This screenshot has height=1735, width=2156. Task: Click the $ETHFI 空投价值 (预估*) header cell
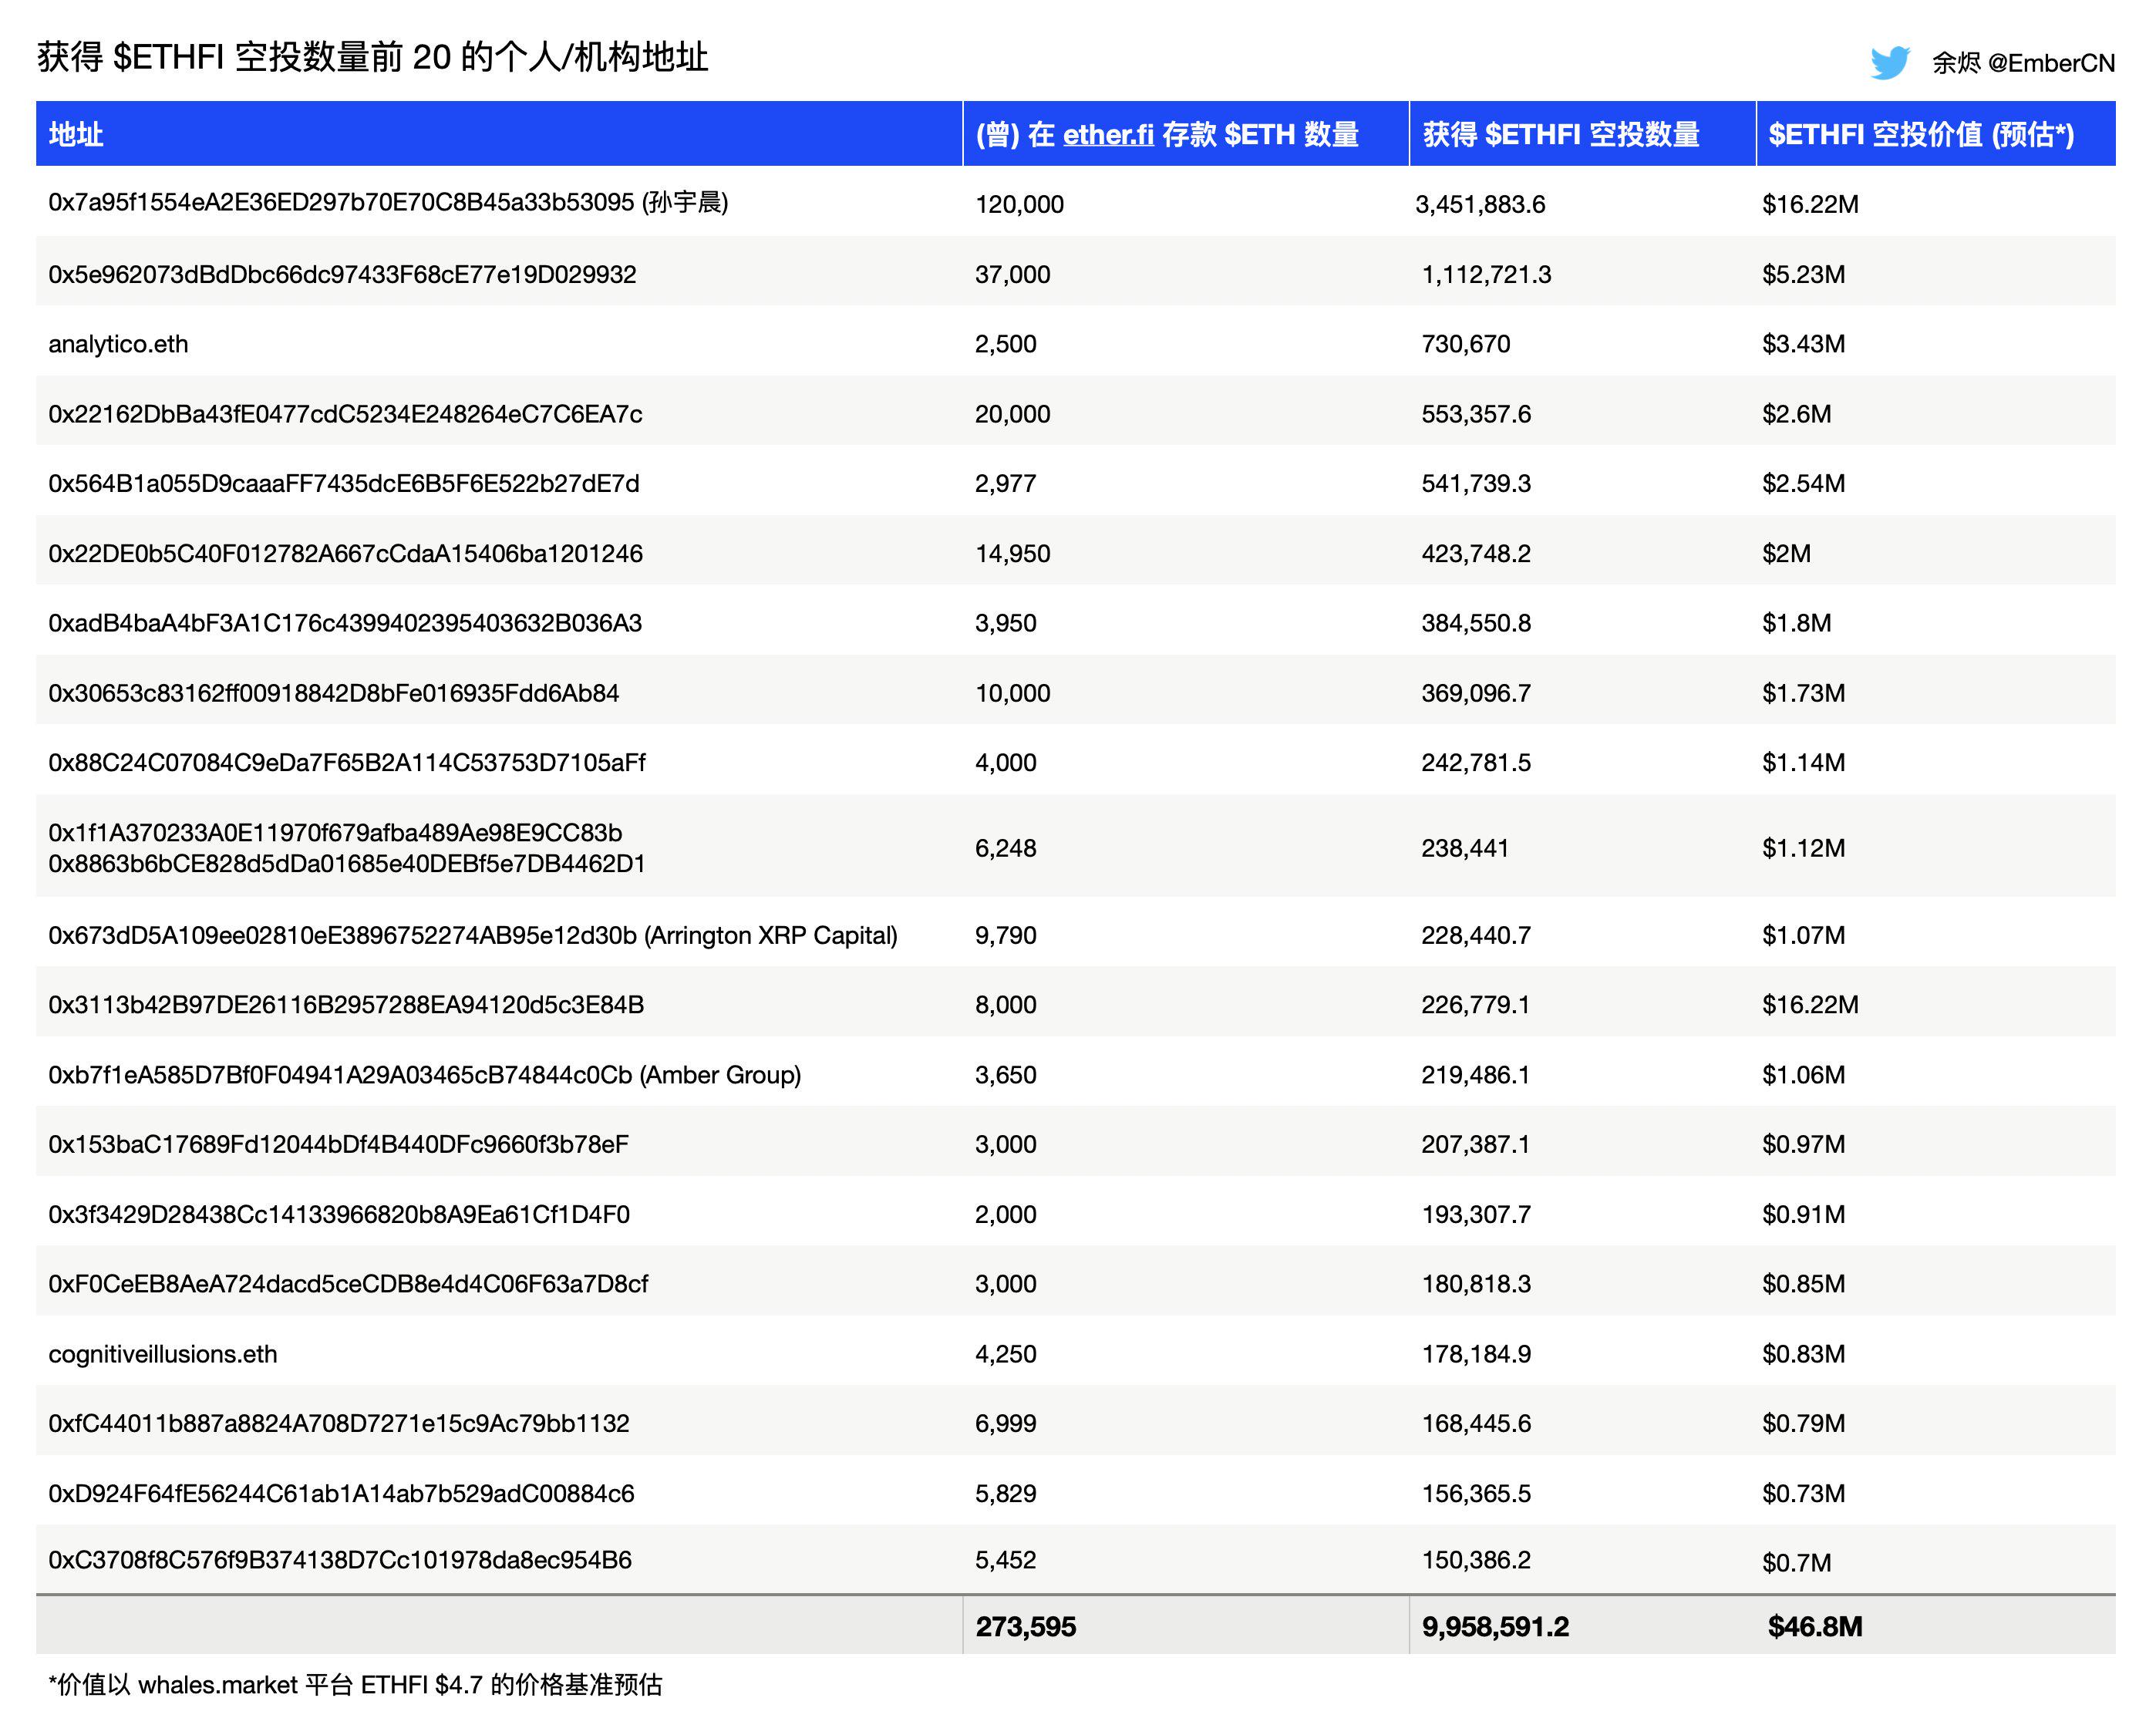(x=1925, y=134)
